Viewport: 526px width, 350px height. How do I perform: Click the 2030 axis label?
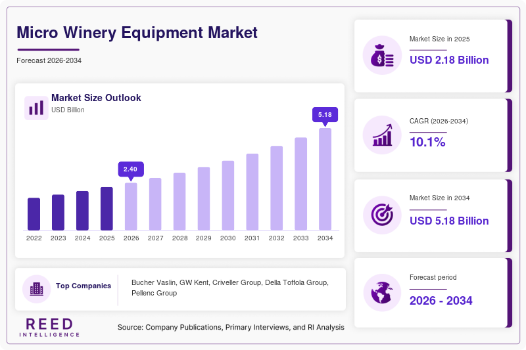click(228, 238)
